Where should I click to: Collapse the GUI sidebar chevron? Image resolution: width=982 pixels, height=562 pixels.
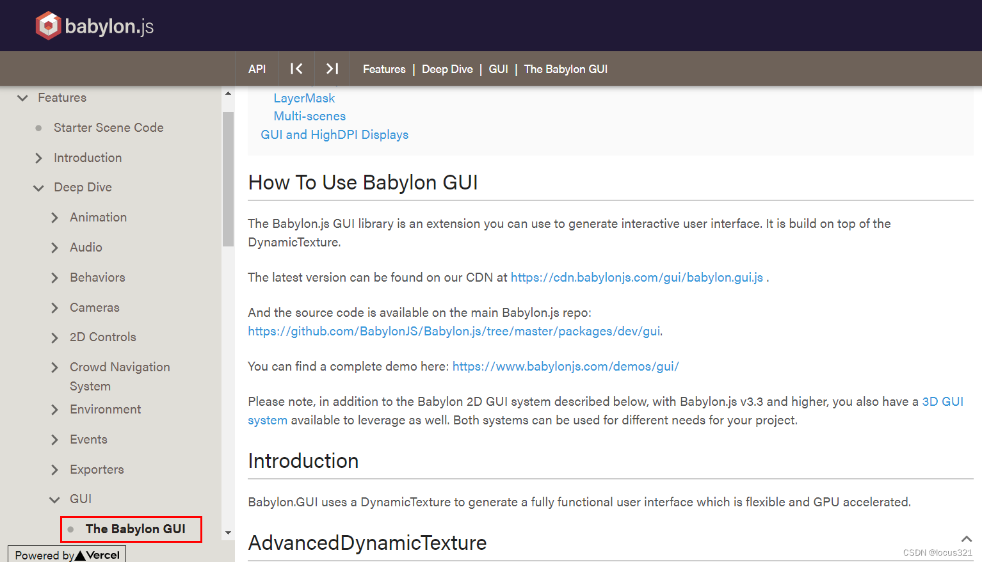click(54, 499)
